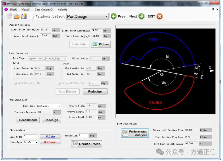Click the Prev label text
The height and width of the screenshot is (161, 223).
122,17
